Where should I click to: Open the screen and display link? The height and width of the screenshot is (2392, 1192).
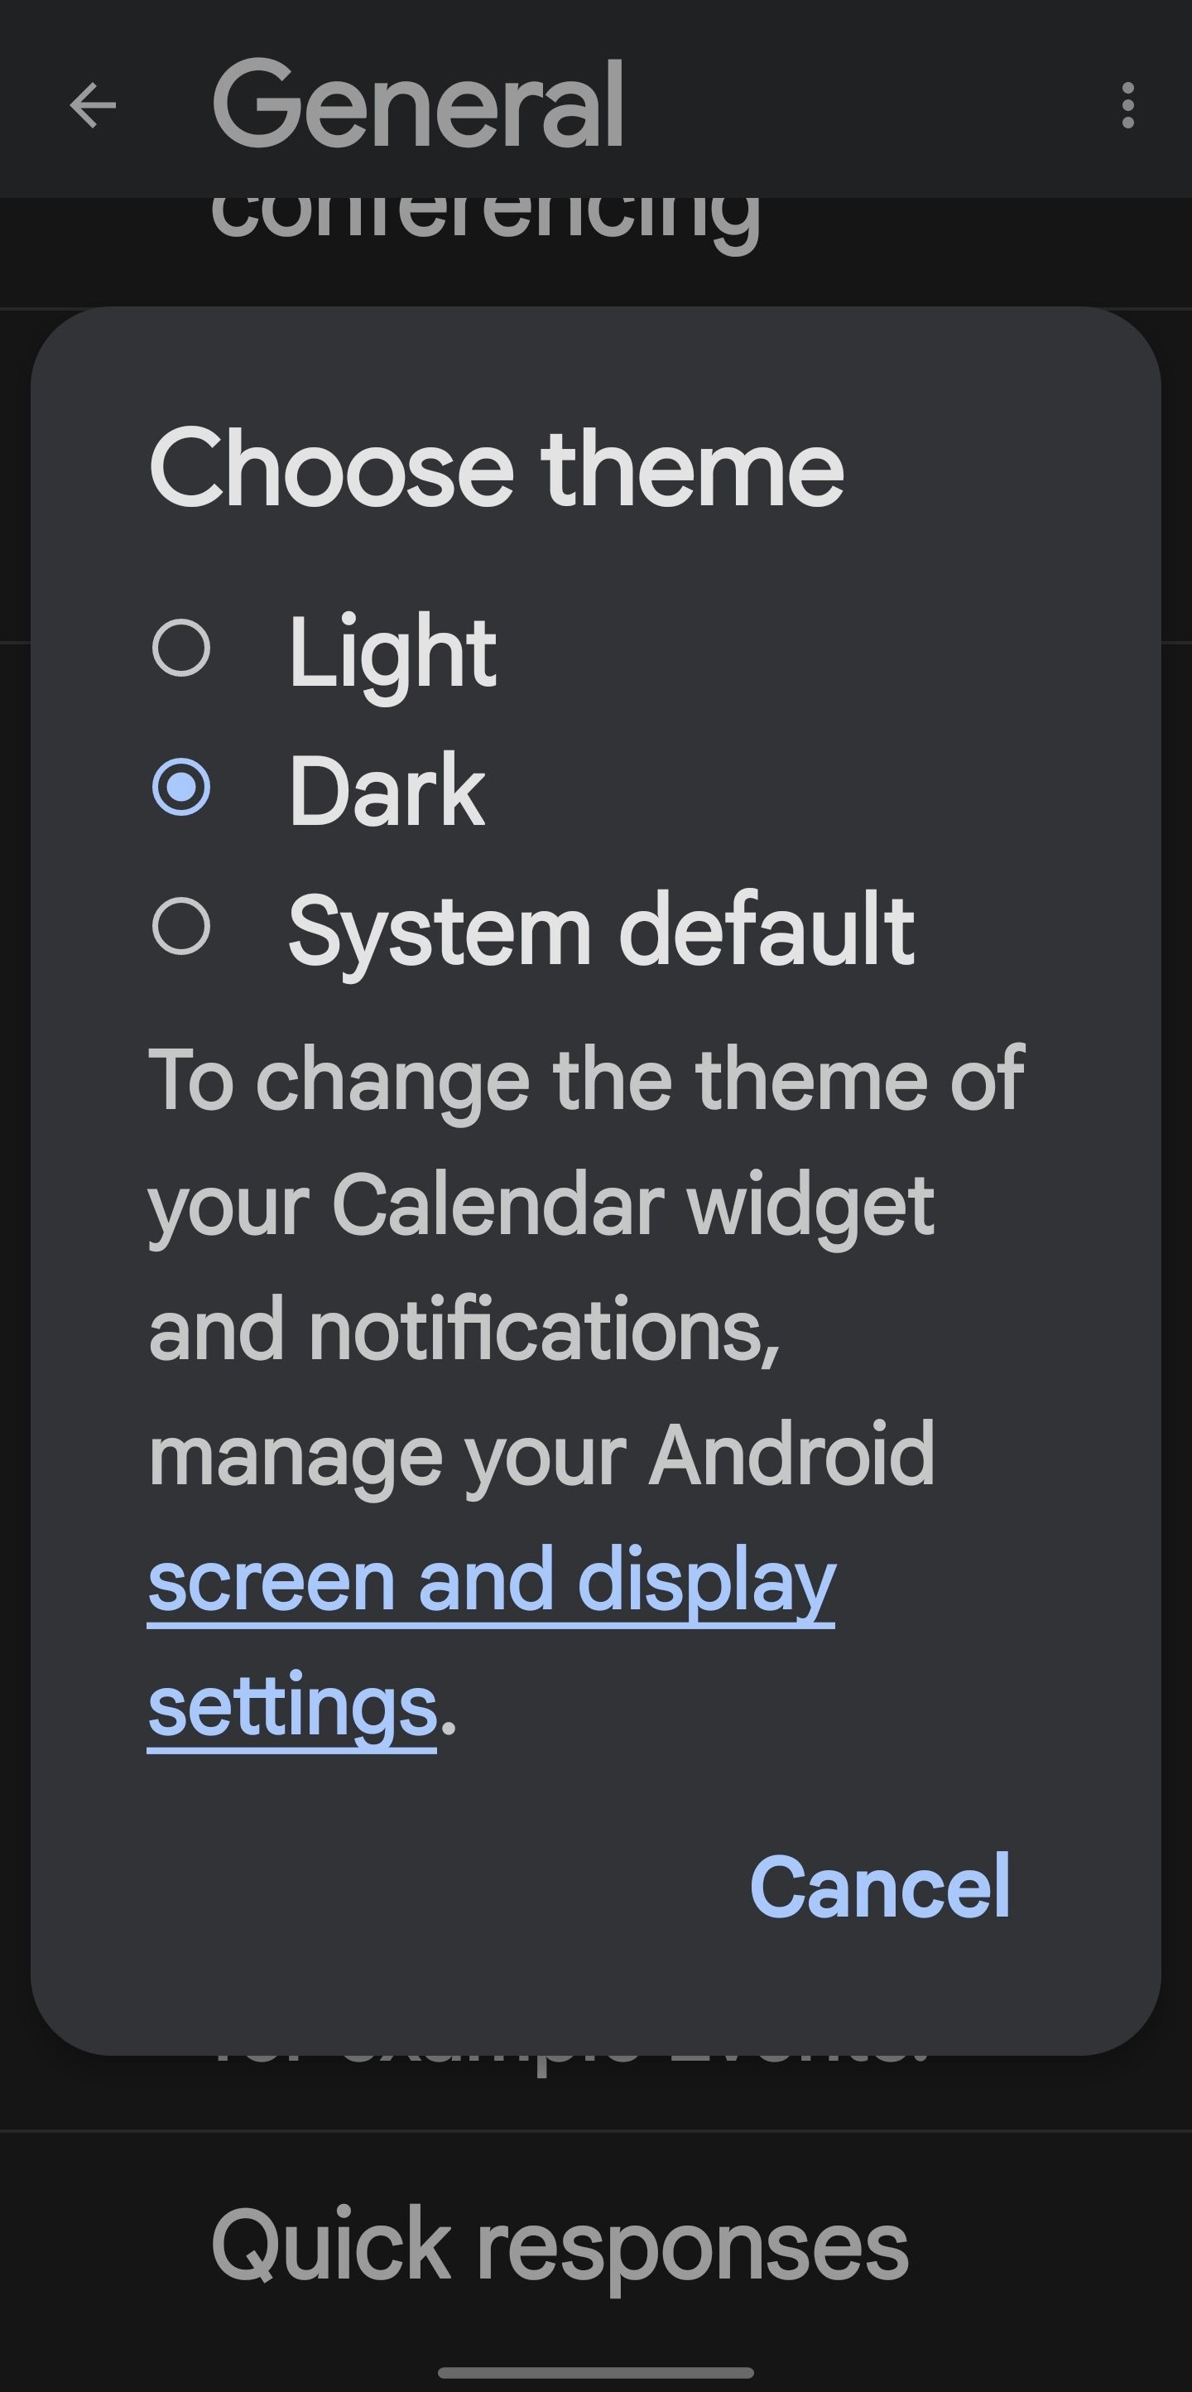[491, 1582]
